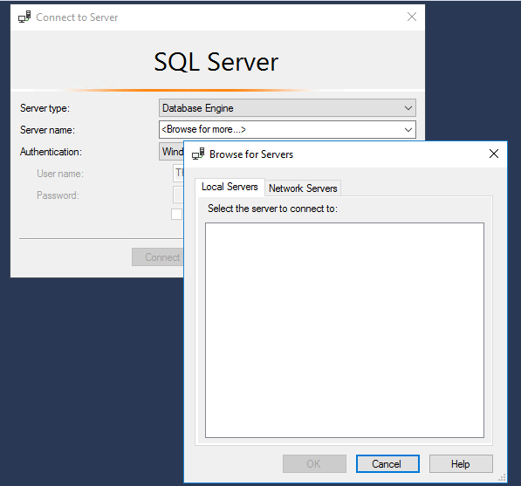
Task: Click the Connect to Server title bar icon
Action: point(24,17)
